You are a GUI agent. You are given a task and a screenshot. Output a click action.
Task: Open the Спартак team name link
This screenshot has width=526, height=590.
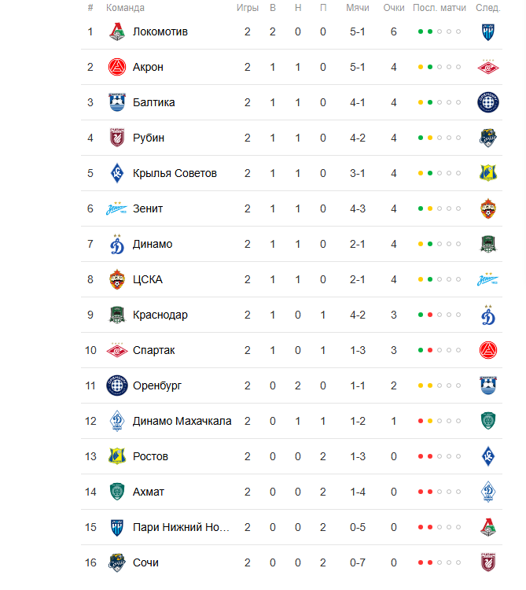(154, 350)
